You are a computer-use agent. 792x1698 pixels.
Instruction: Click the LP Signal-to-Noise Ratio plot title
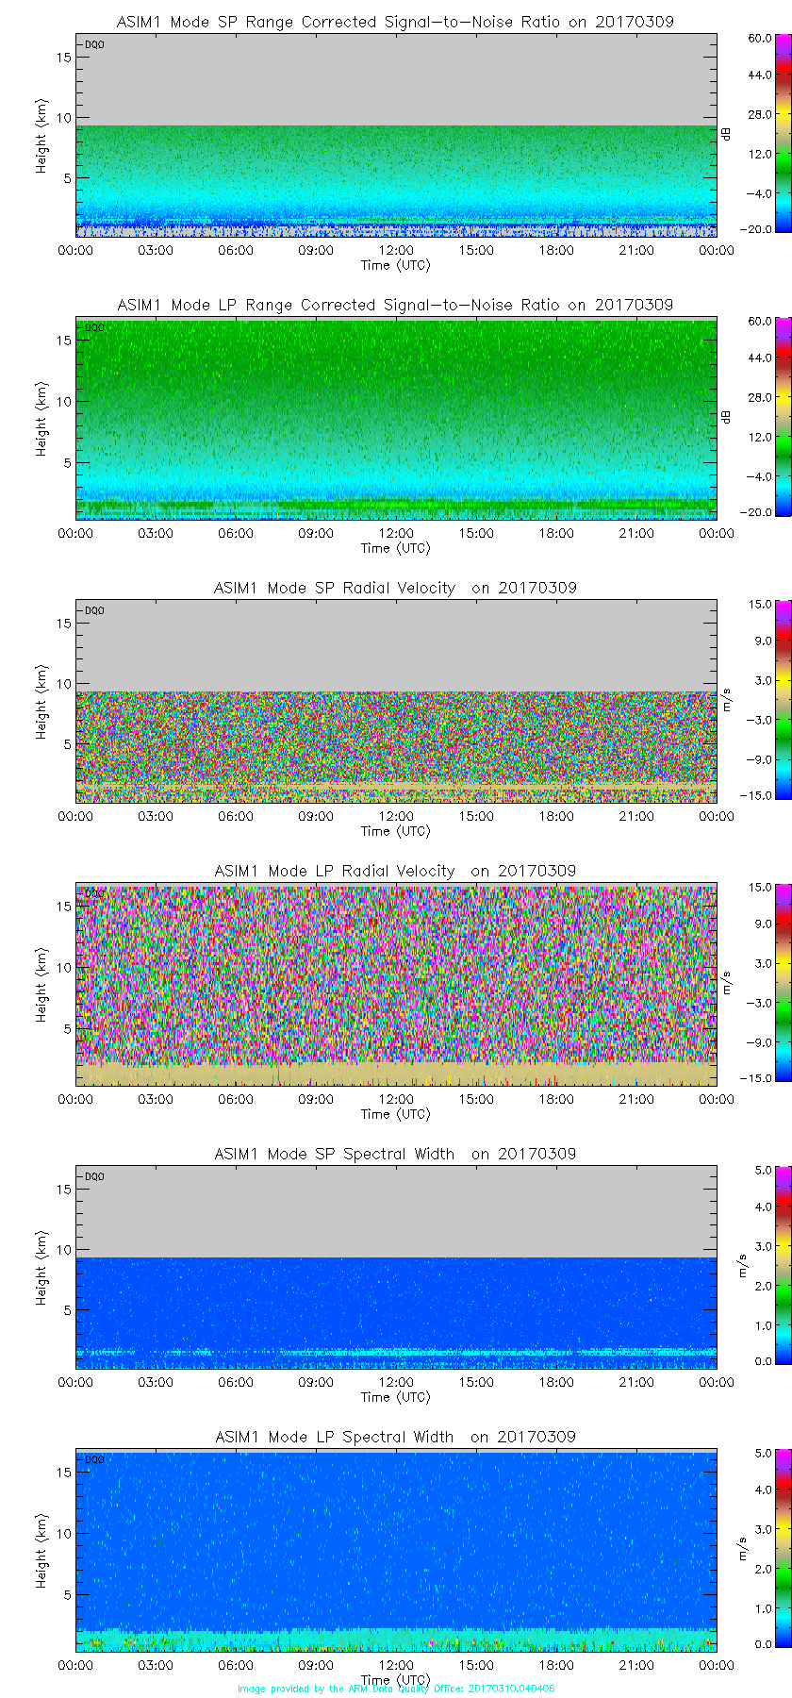coord(395,305)
